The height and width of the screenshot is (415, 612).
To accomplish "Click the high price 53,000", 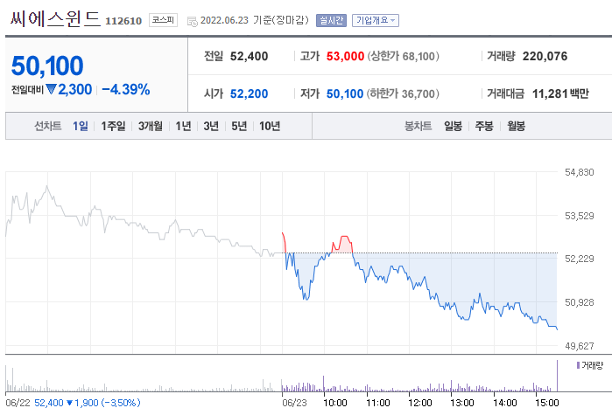I will click(x=345, y=57).
